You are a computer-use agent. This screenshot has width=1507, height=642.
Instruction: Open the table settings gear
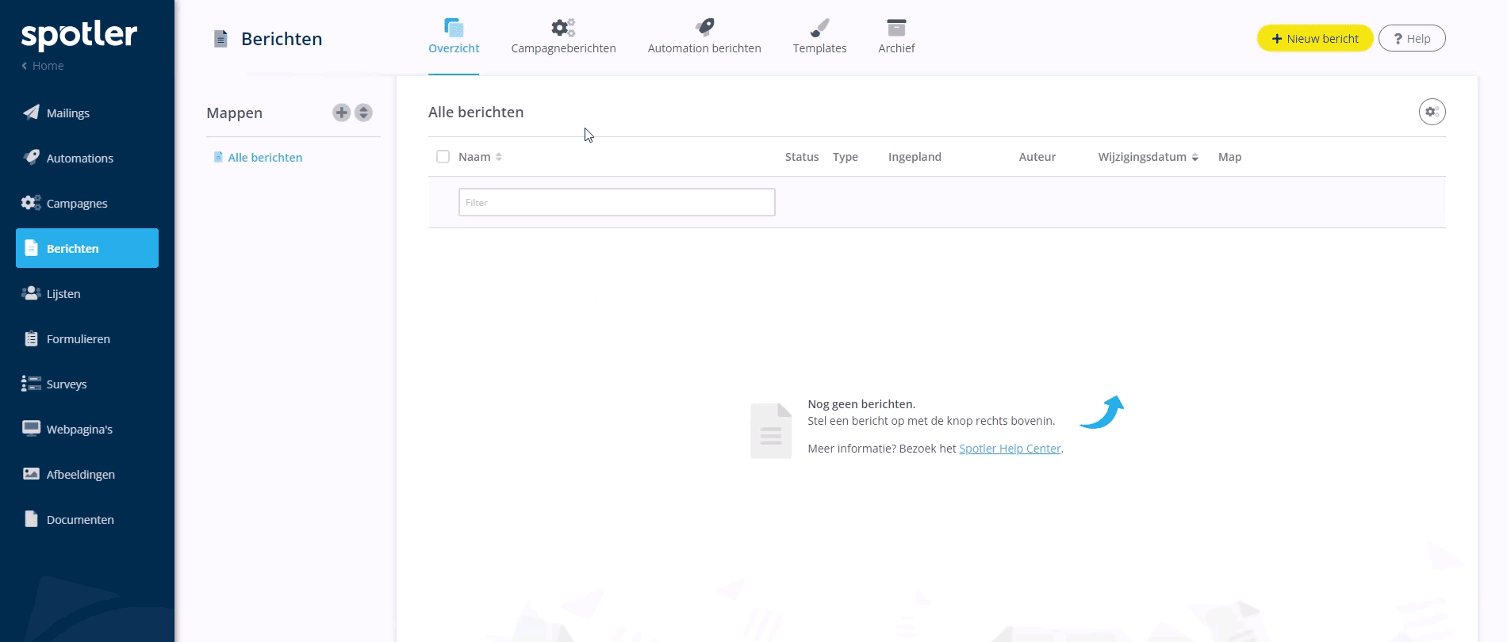click(x=1432, y=112)
